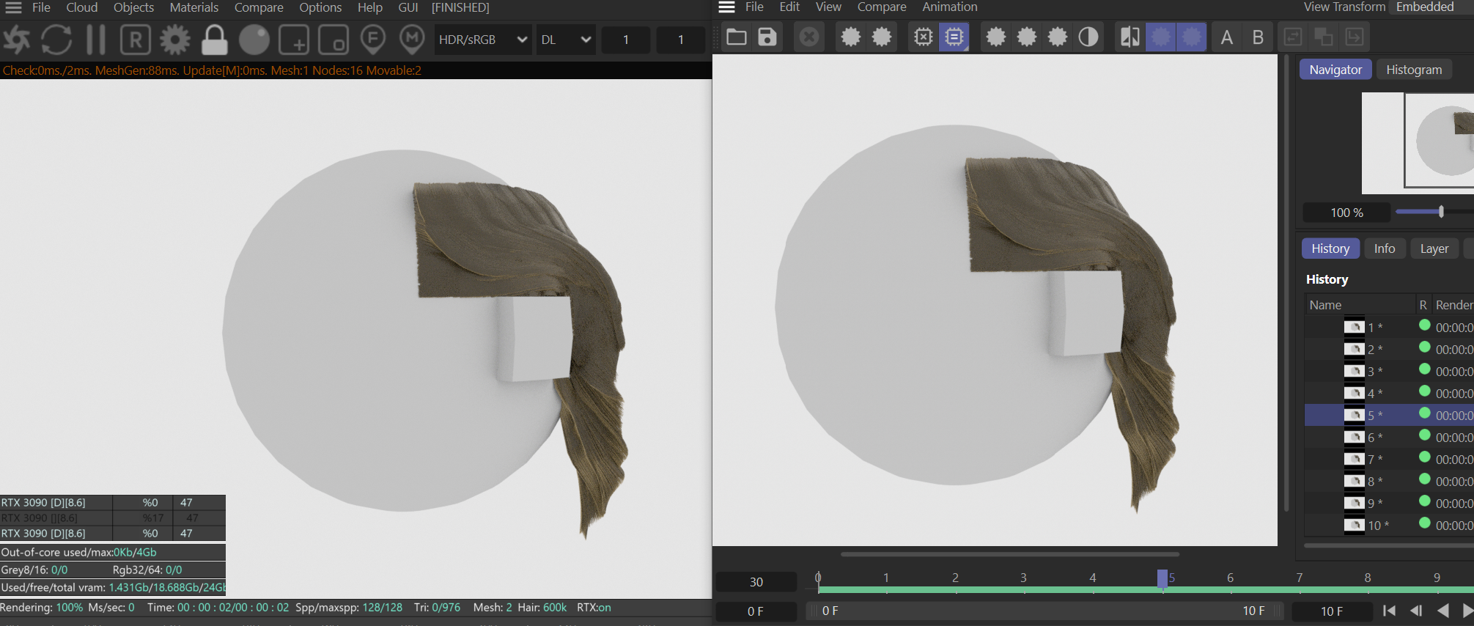Open the HDR/sRGB color space dropdown
Image resolution: width=1474 pixels, height=626 pixels.
click(x=482, y=40)
